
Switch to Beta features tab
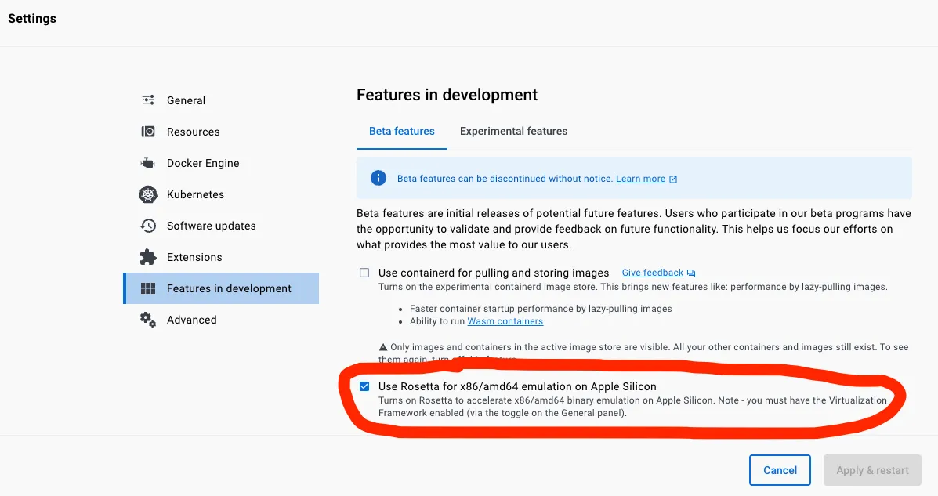402,131
